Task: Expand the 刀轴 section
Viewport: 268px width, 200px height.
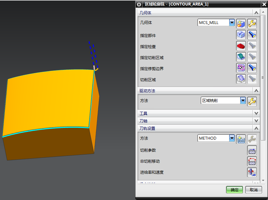Action: (256, 121)
